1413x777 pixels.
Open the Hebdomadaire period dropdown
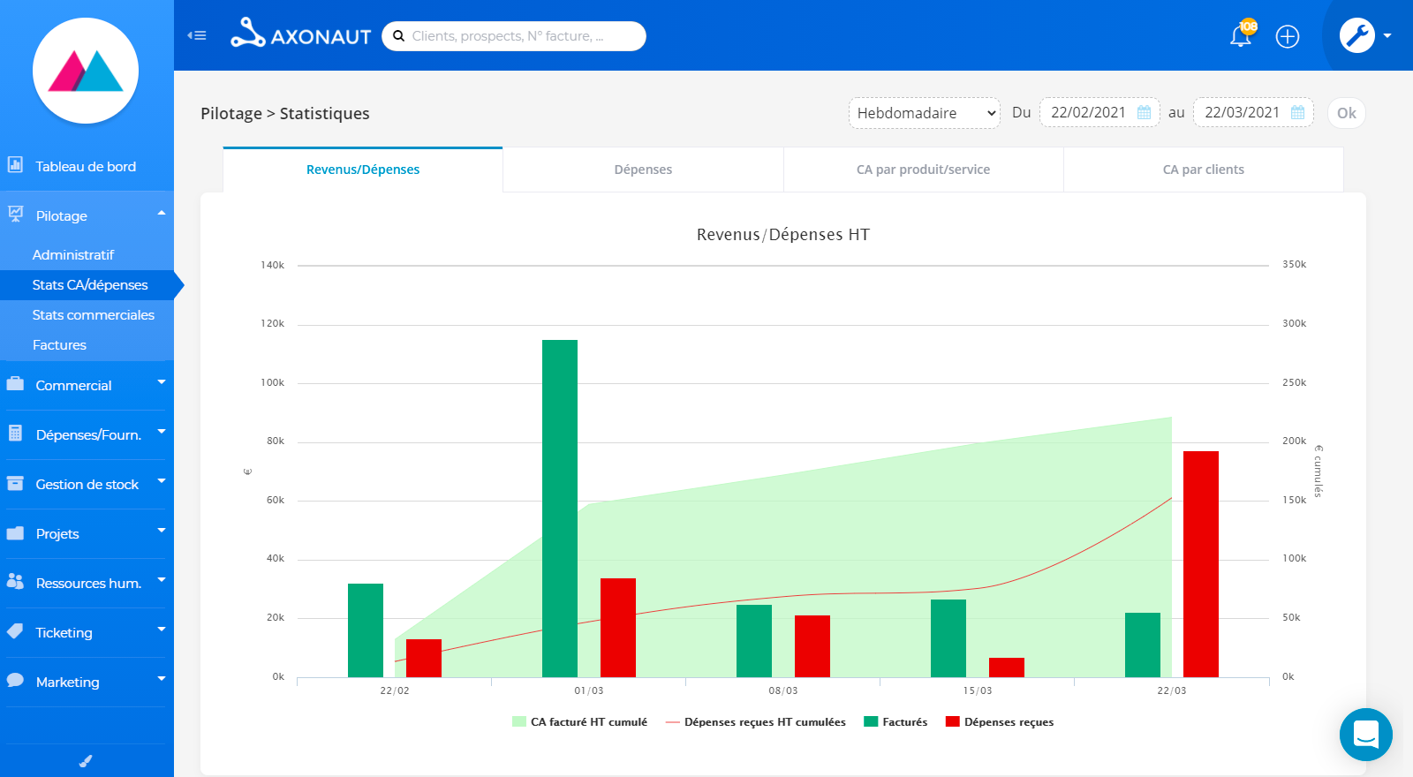(925, 113)
